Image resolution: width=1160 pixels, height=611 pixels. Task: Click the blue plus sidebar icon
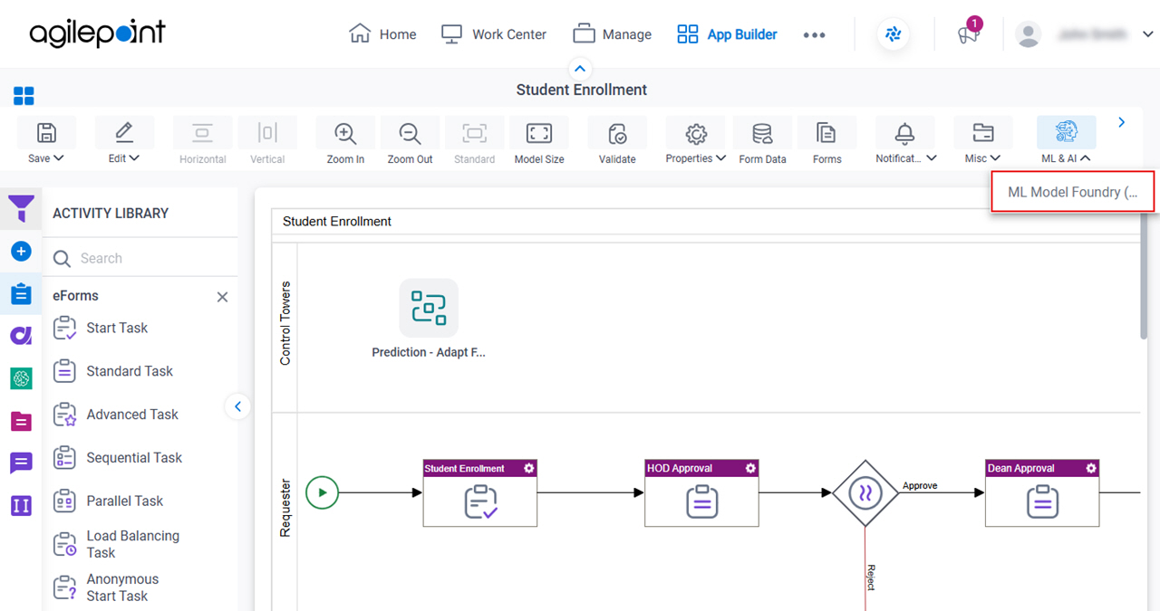tap(21, 252)
